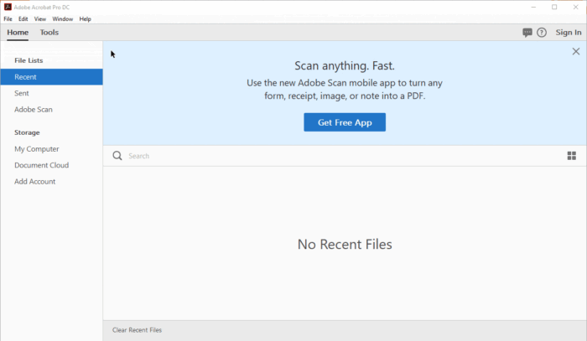This screenshot has height=341, width=587.
Task: Open the File menu
Action: 8,18
